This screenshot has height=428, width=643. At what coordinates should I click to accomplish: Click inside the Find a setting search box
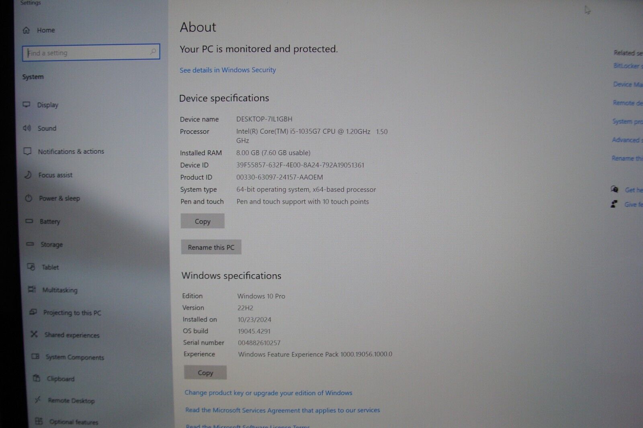click(90, 52)
